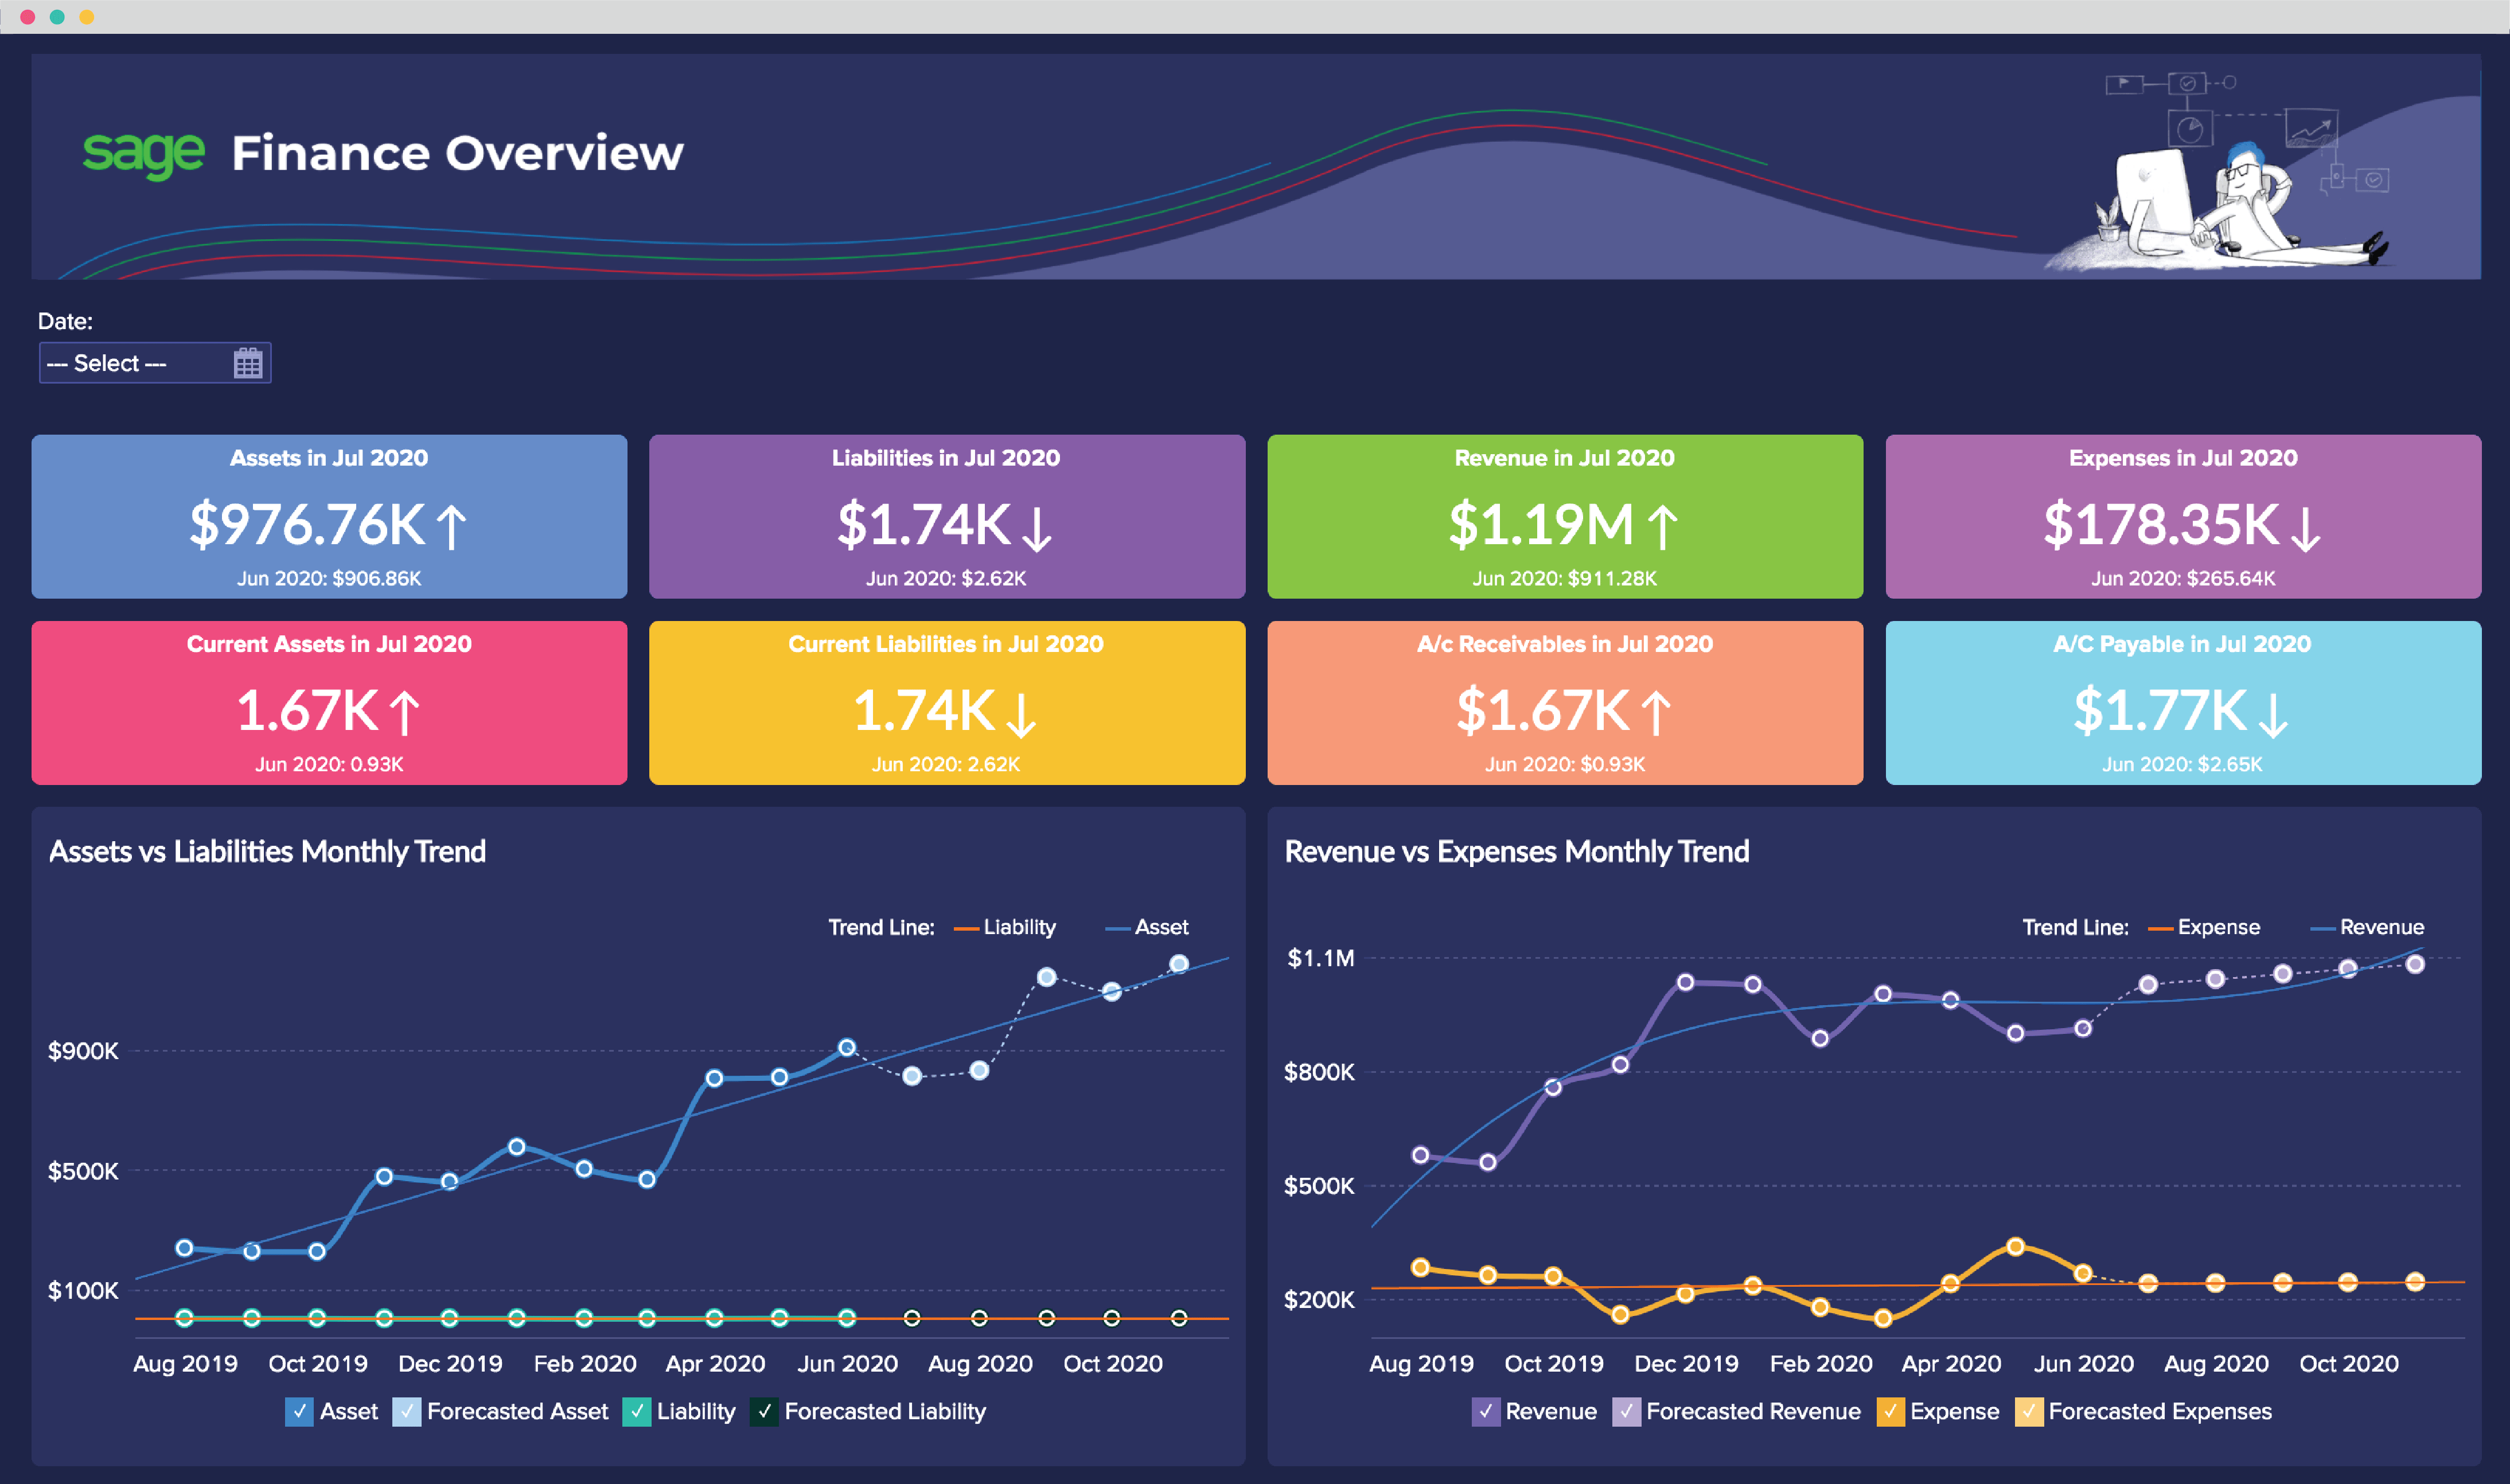The image size is (2510, 1484).
Task: Click A/c Receivables in Jul 2020 card
Action: pos(1564,702)
